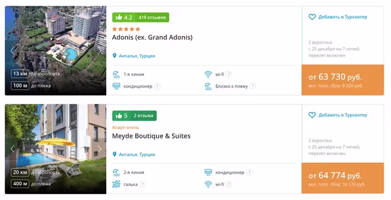The height and width of the screenshot is (200, 391).
Task: Click 2-я линия text
Action: (134, 172)
